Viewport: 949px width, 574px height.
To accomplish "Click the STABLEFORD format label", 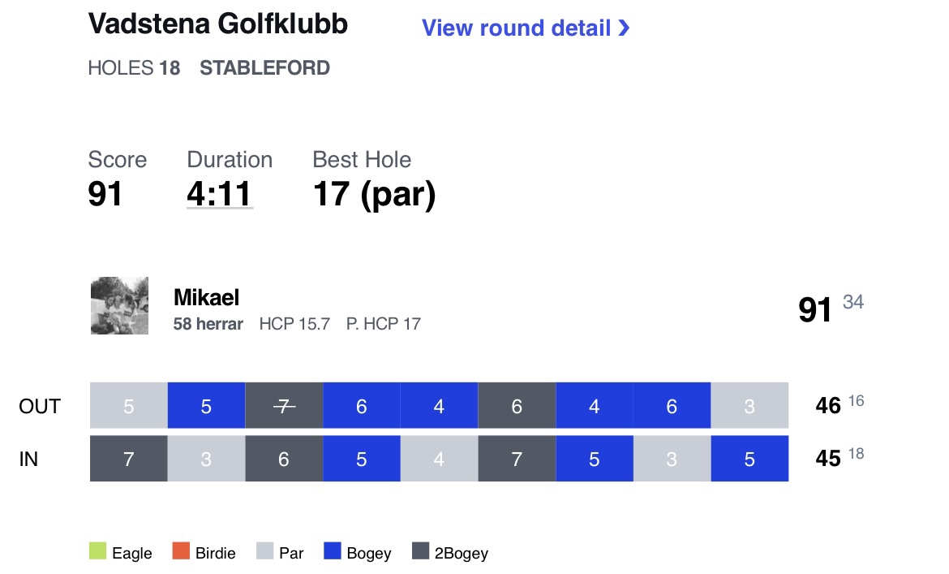I will pyautogui.click(x=264, y=68).
